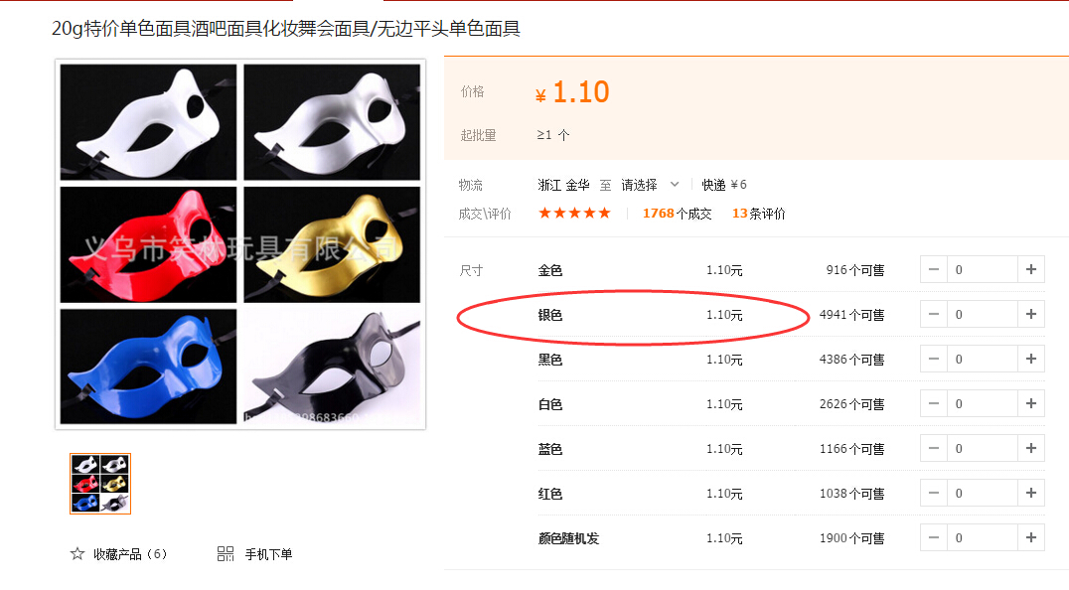Viewport: 1069px width, 590px height.
Task: Open the main product image
Action: [x=240, y=244]
